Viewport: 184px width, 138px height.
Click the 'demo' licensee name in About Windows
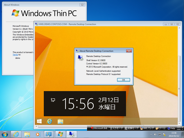tap(17, 58)
